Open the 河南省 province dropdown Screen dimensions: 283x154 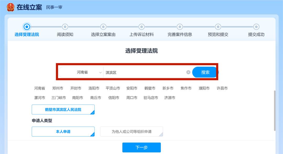coord(81,72)
